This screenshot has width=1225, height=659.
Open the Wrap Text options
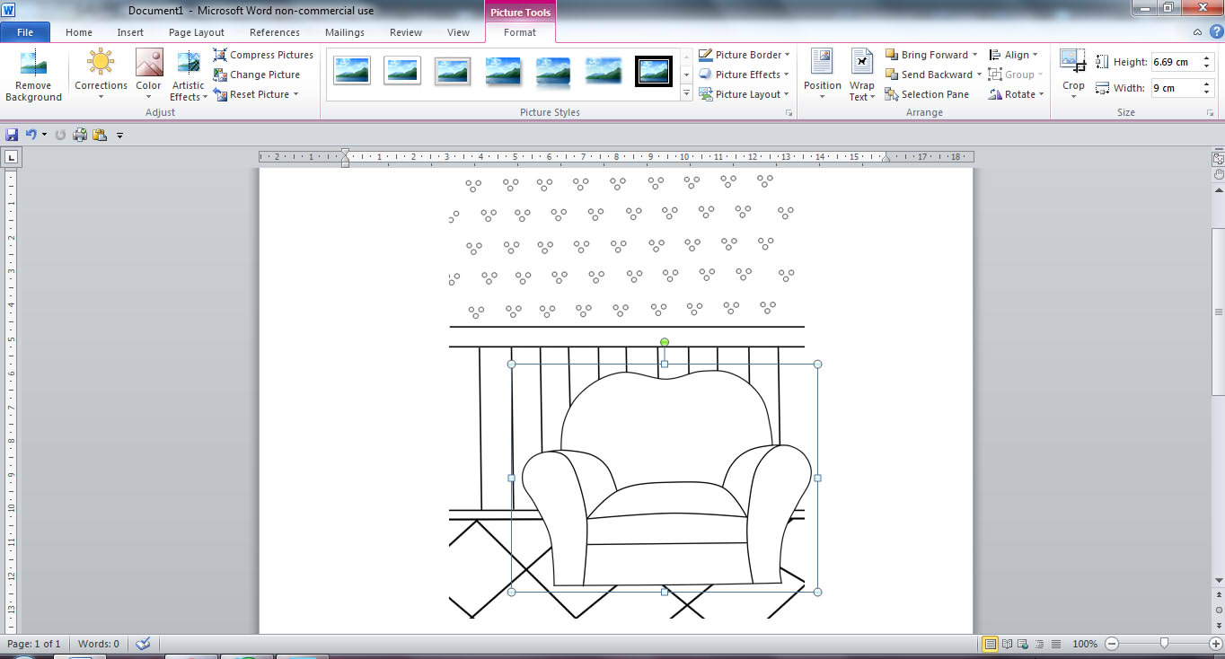861,75
